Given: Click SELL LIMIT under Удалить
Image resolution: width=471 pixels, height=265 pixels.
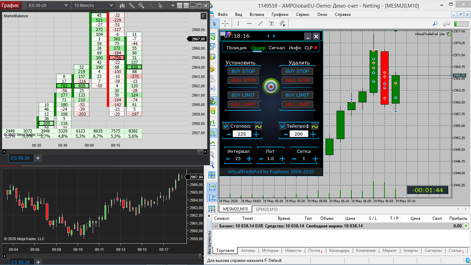Looking at the screenshot, I should pos(298,104).
